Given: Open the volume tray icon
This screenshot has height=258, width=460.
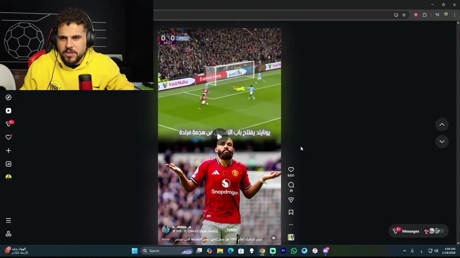Looking at the screenshot, I should coord(436,251).
